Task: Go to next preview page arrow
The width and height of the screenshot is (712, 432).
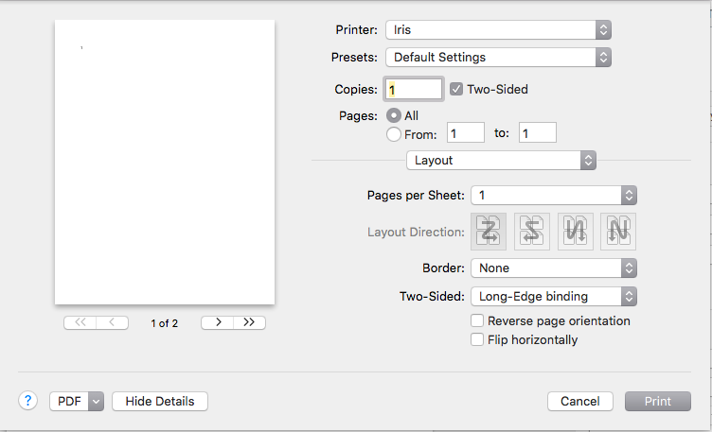Action: [218, 322]
